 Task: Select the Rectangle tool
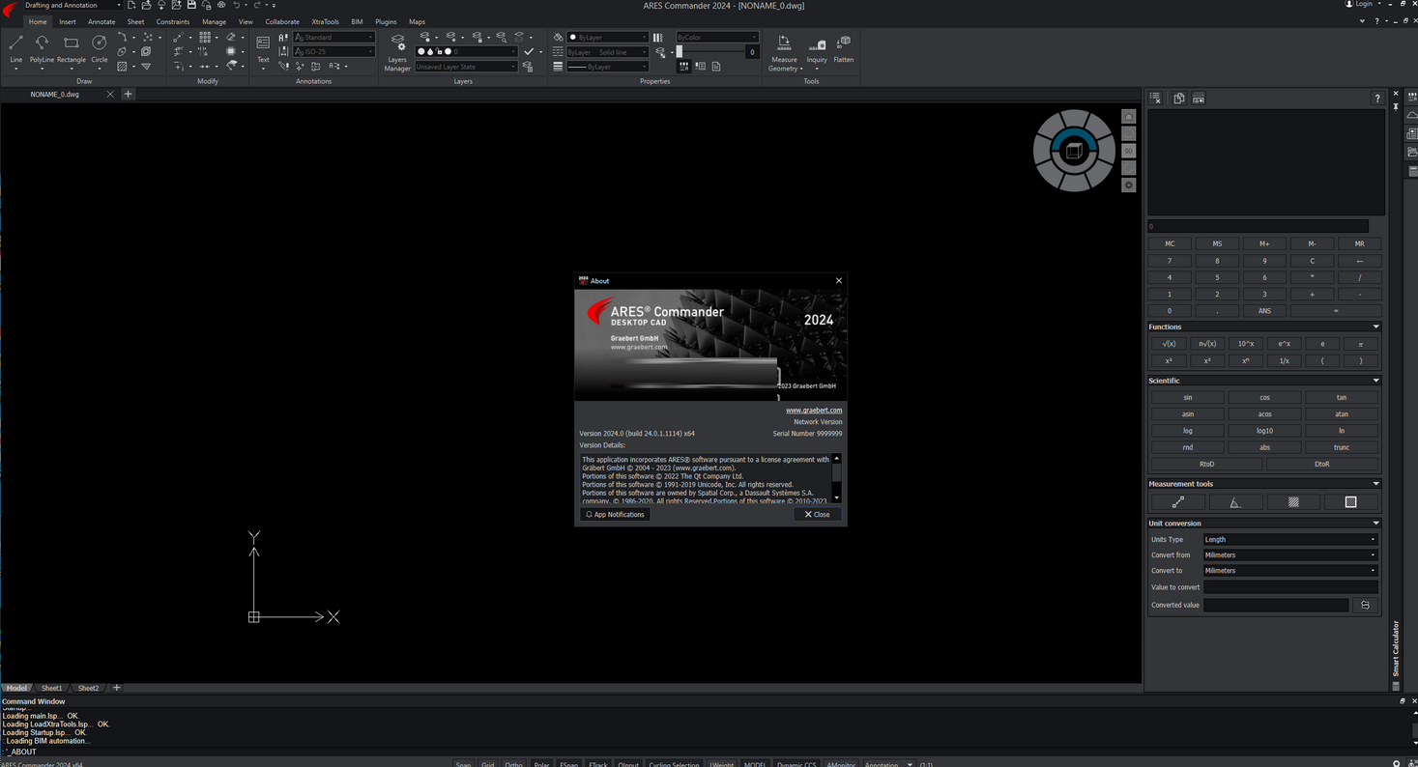coord(72,48)
